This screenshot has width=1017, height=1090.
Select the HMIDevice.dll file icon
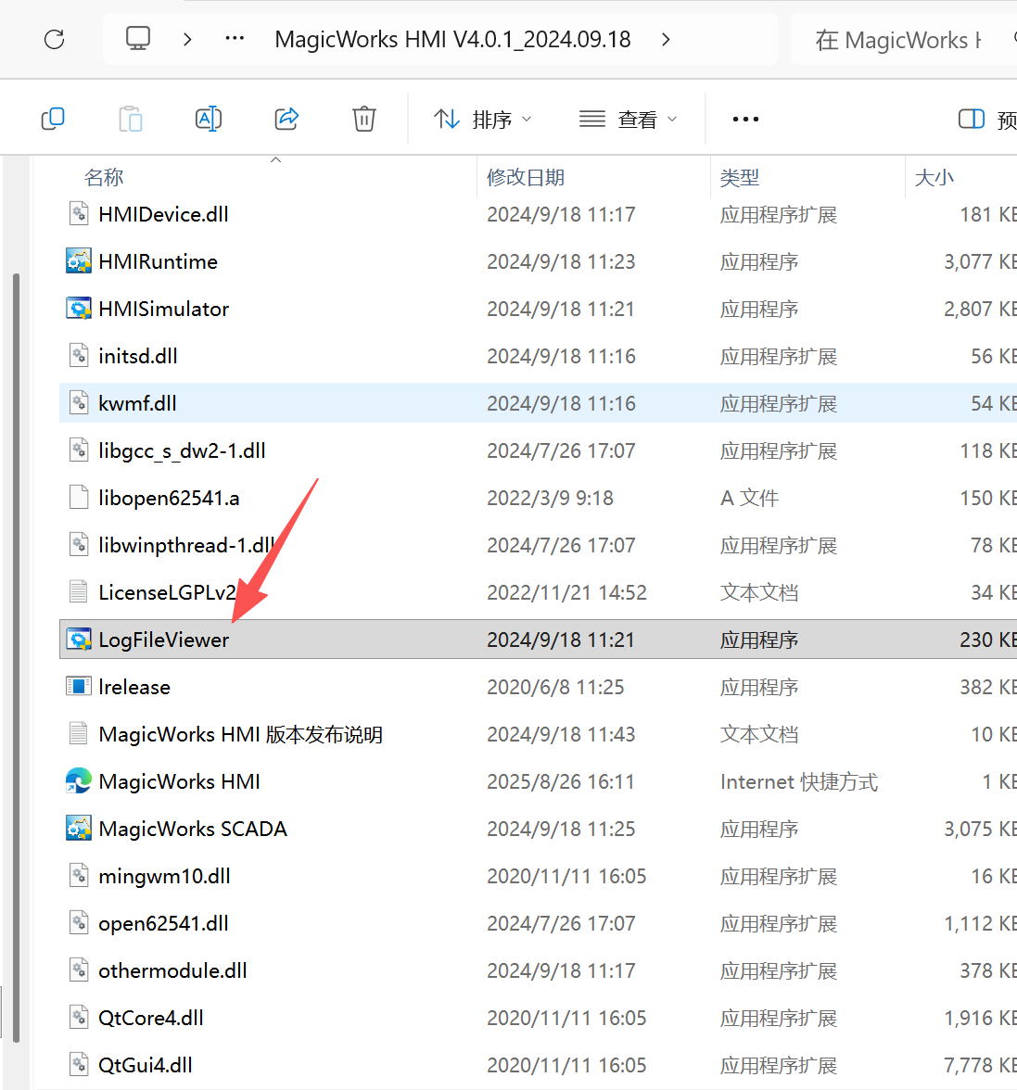pyautogui.click(x=79, y=213)
